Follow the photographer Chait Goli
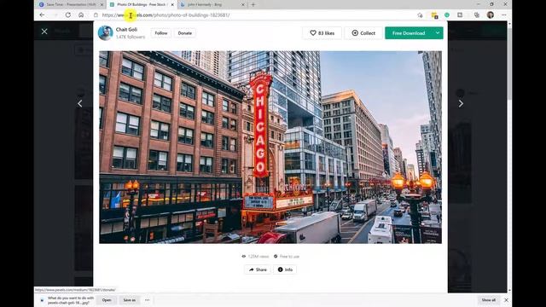The image size is (546, 307). [161, 33]
